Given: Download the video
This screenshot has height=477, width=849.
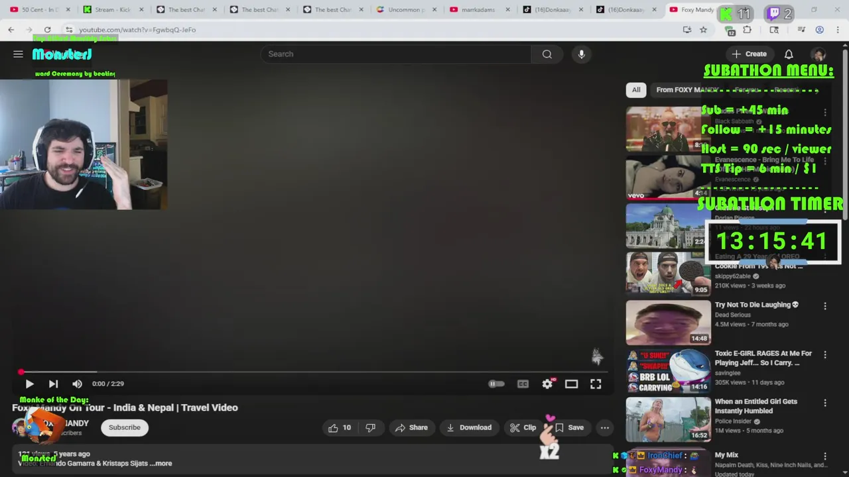Looking at the screenshot, I should click(469, 427).
